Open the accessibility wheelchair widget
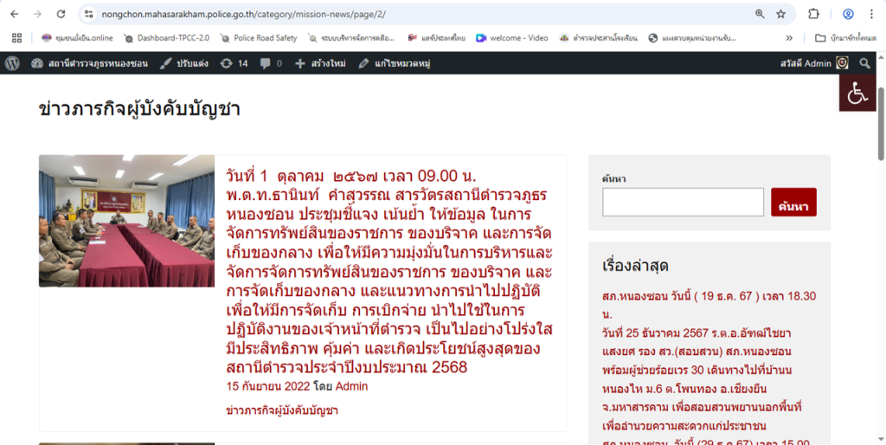 point(857,94)
